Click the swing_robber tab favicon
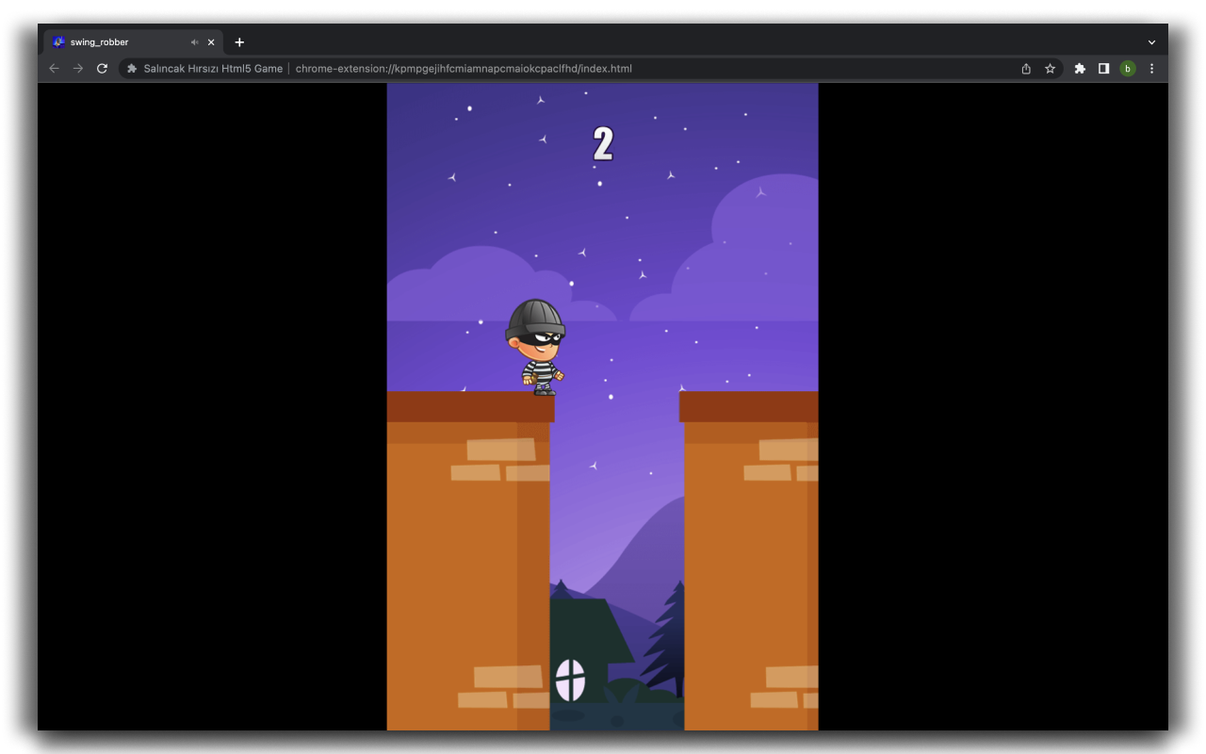The image size is (1206, 754). [58, 41]
